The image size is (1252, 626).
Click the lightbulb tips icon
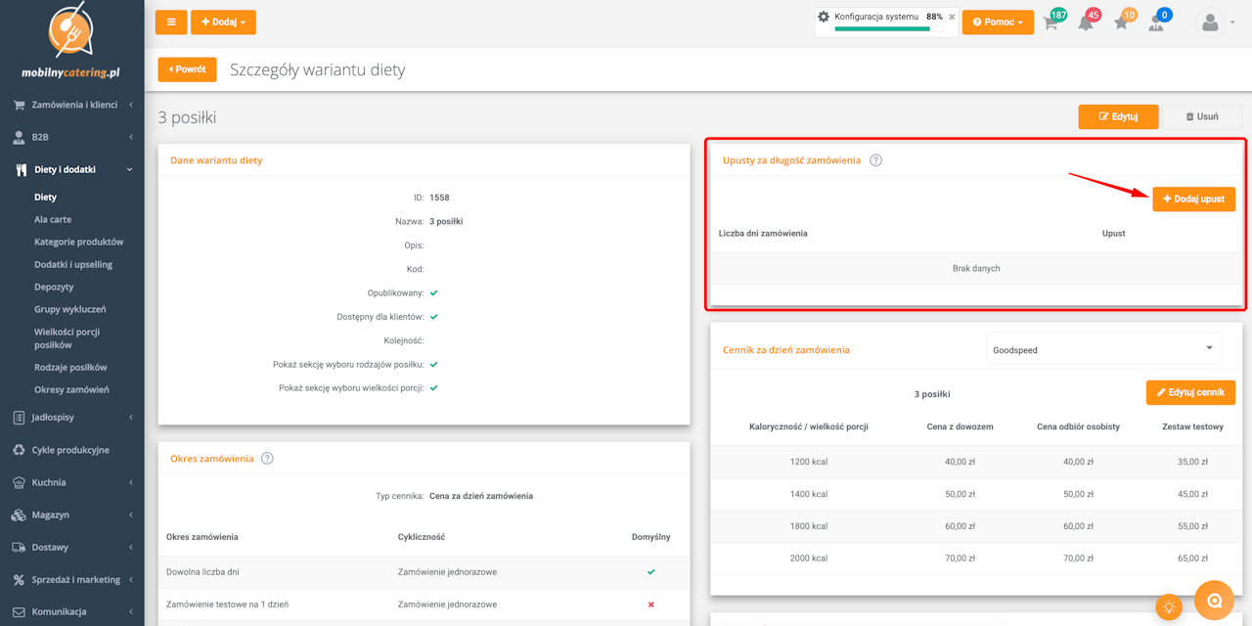coord(1168,606)
